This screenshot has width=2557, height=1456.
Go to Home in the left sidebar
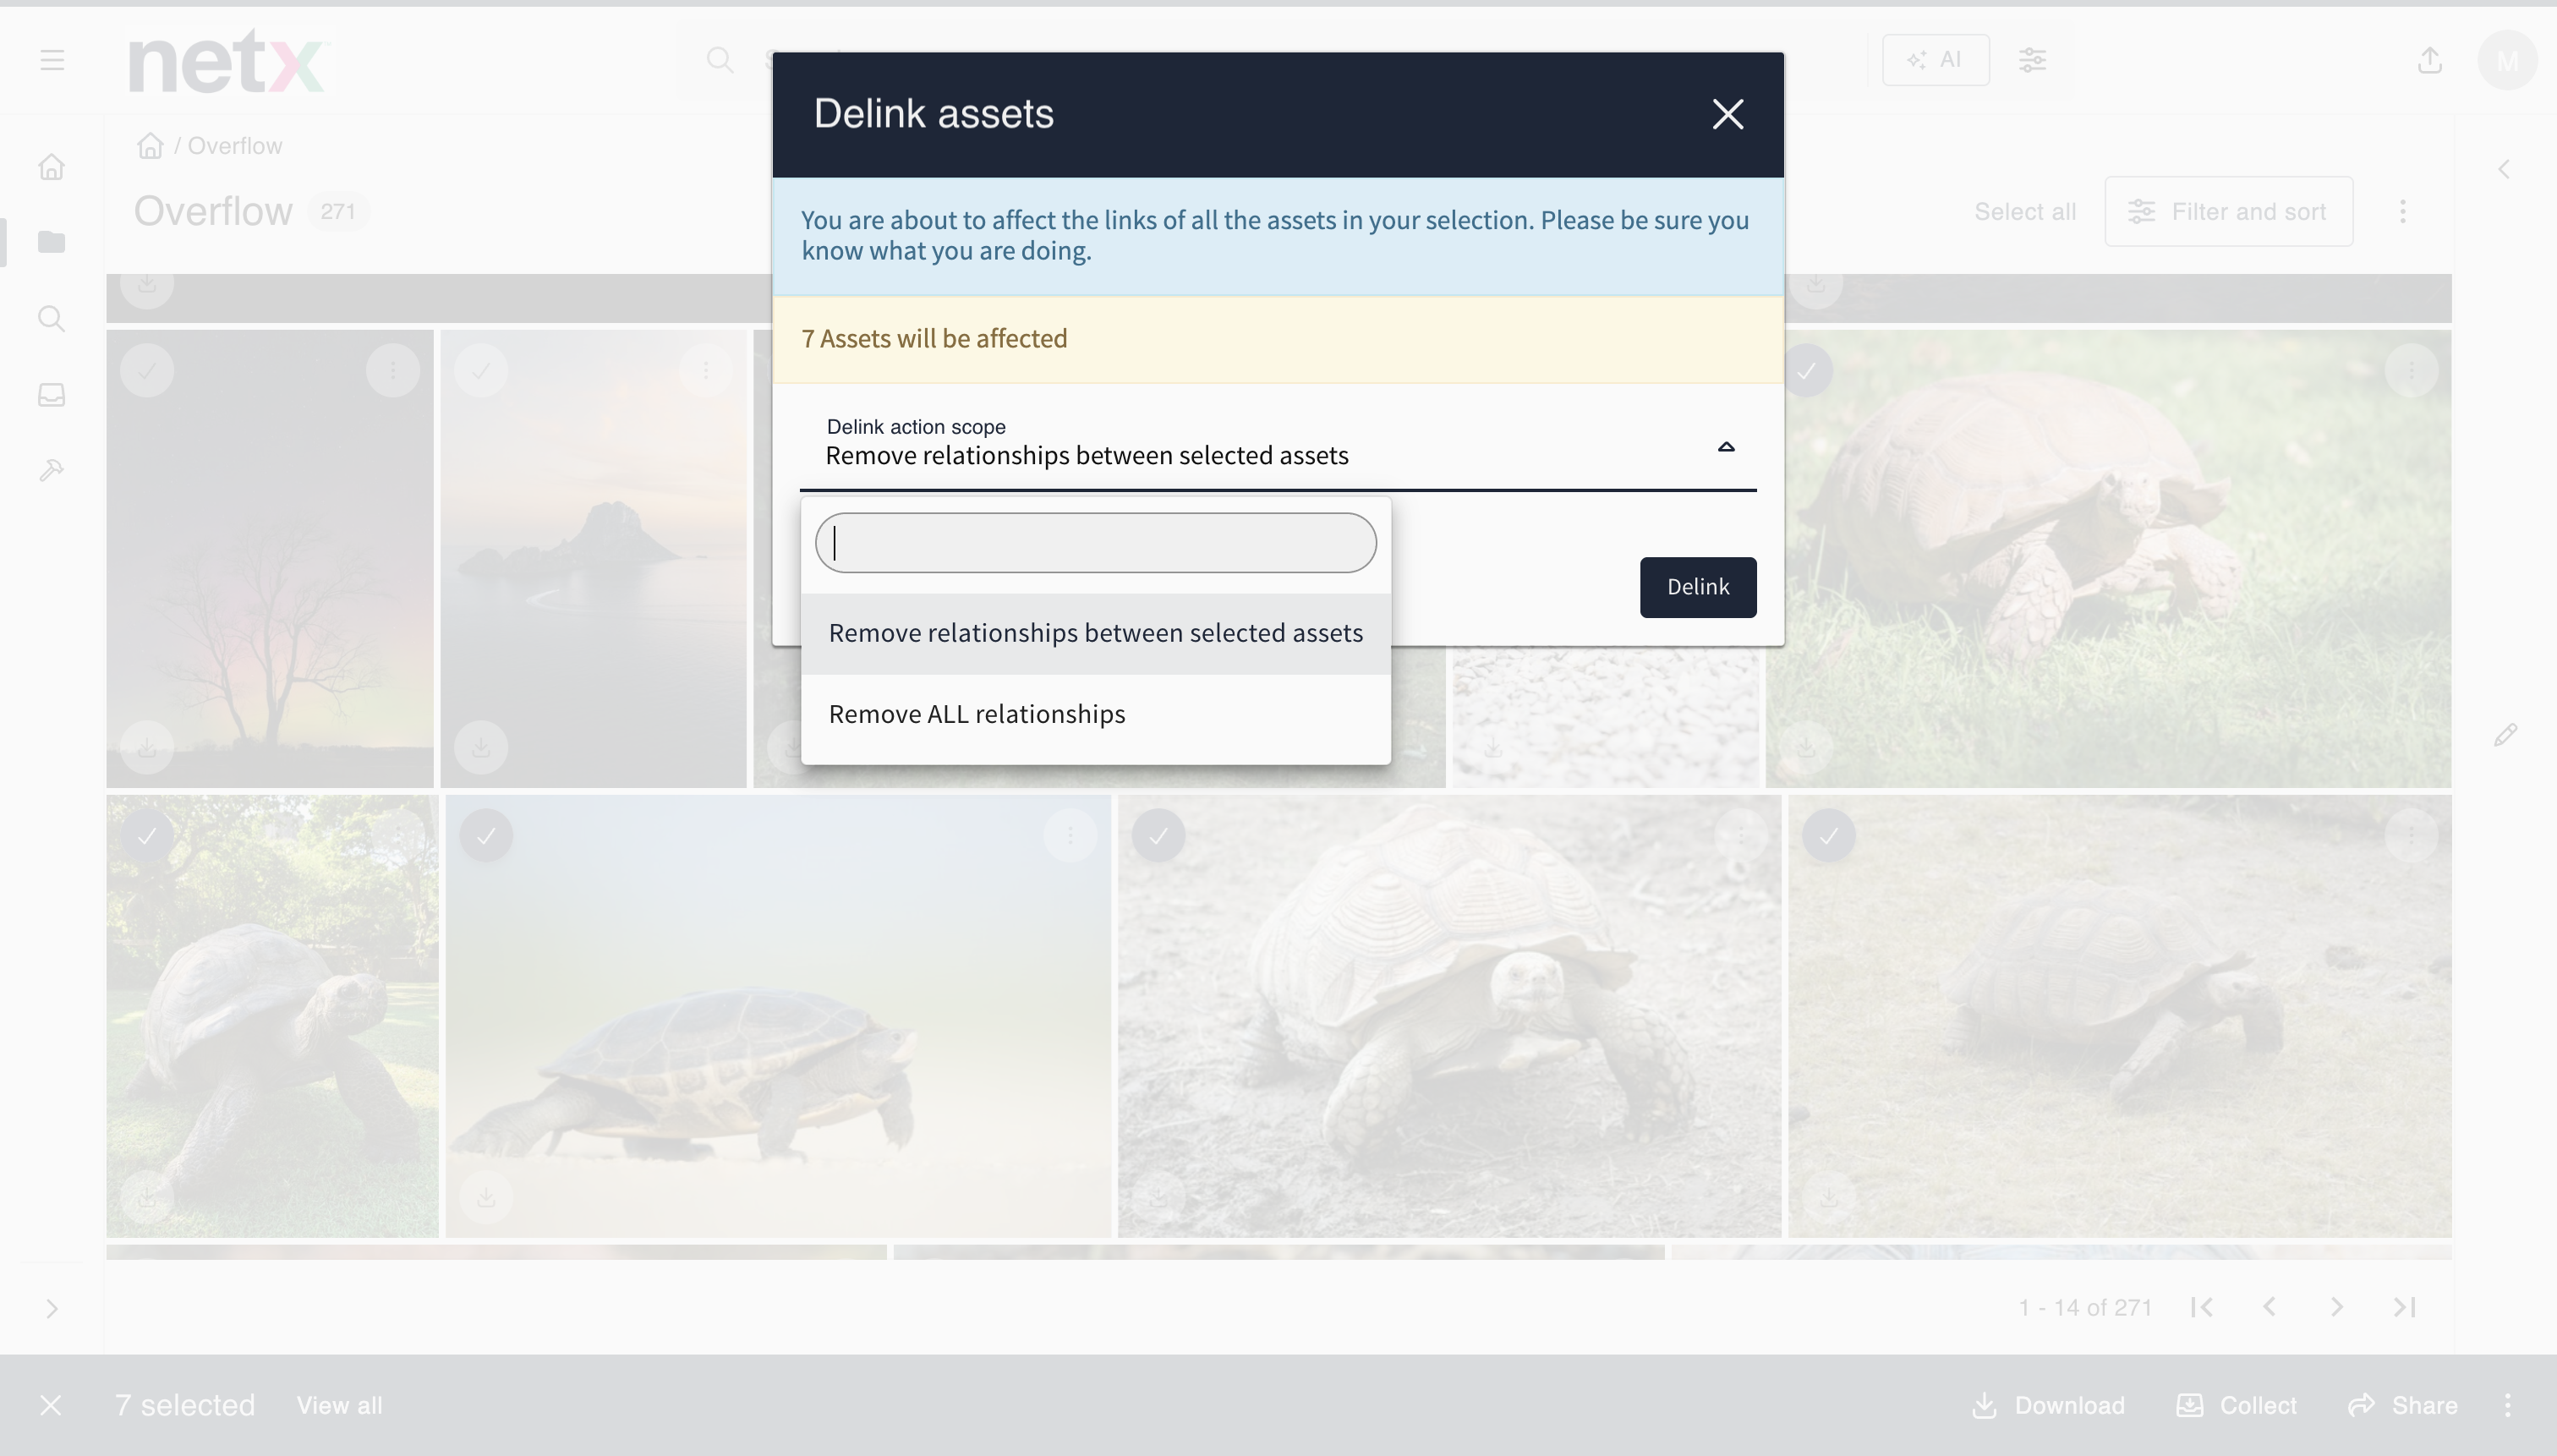point(51,167)
